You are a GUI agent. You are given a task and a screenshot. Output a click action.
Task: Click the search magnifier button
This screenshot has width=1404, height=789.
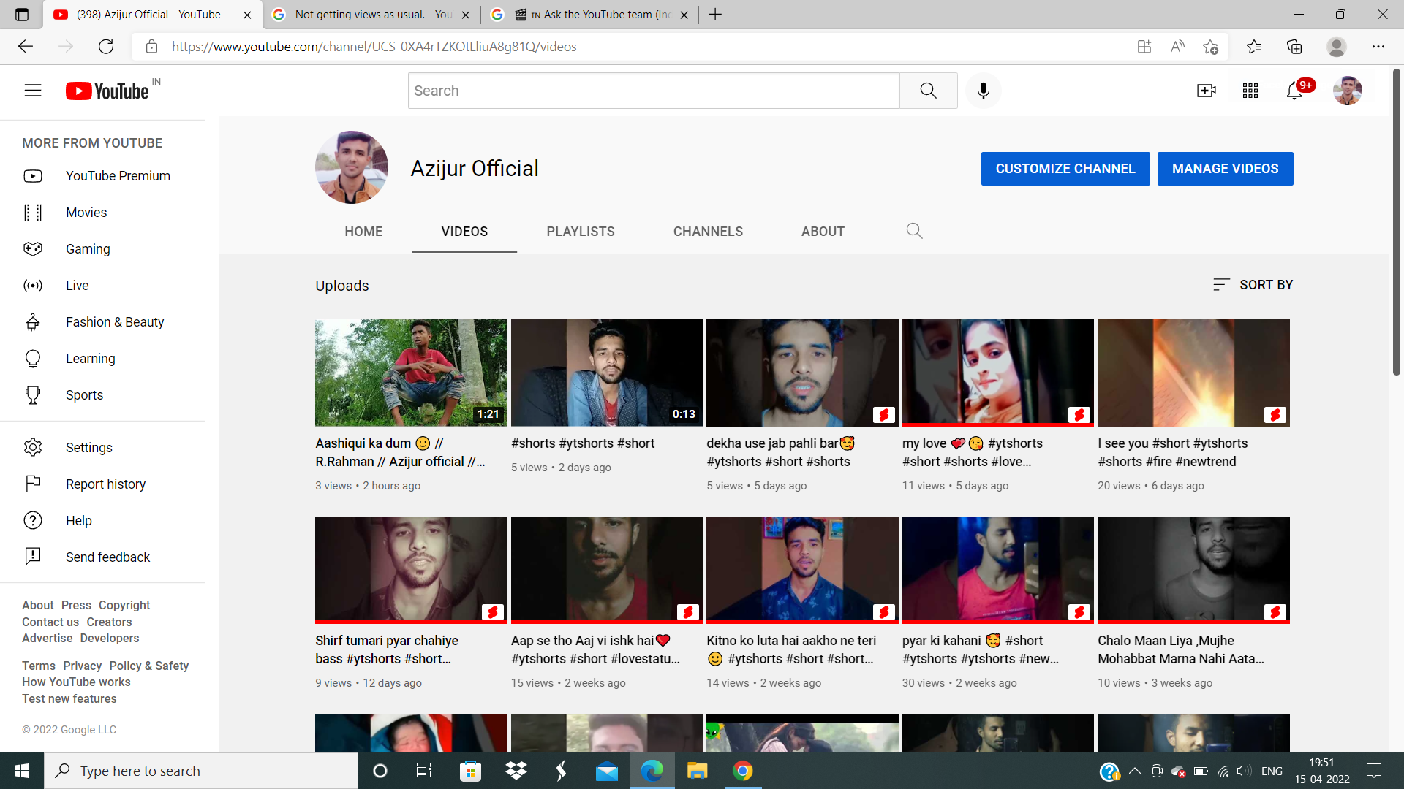pos(929,91)
